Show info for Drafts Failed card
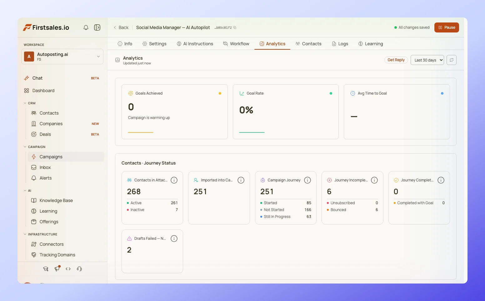The height and width of the screenshot is (301, 485). pos(174,239)
